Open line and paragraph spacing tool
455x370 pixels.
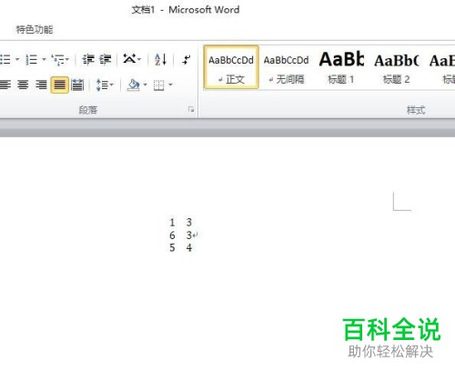102,85
